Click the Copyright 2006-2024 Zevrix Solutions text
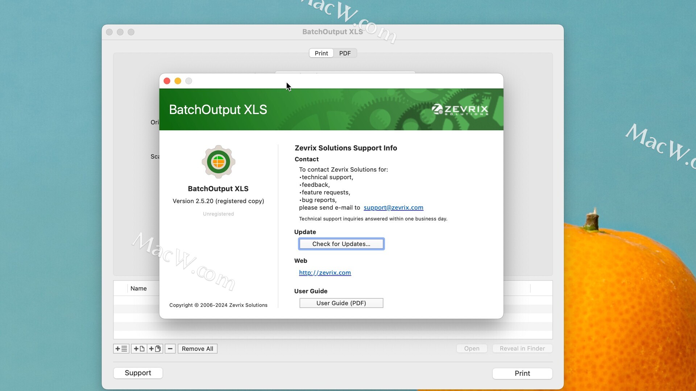The height and width of the screenshot is (391, 696). click(218, 305)
